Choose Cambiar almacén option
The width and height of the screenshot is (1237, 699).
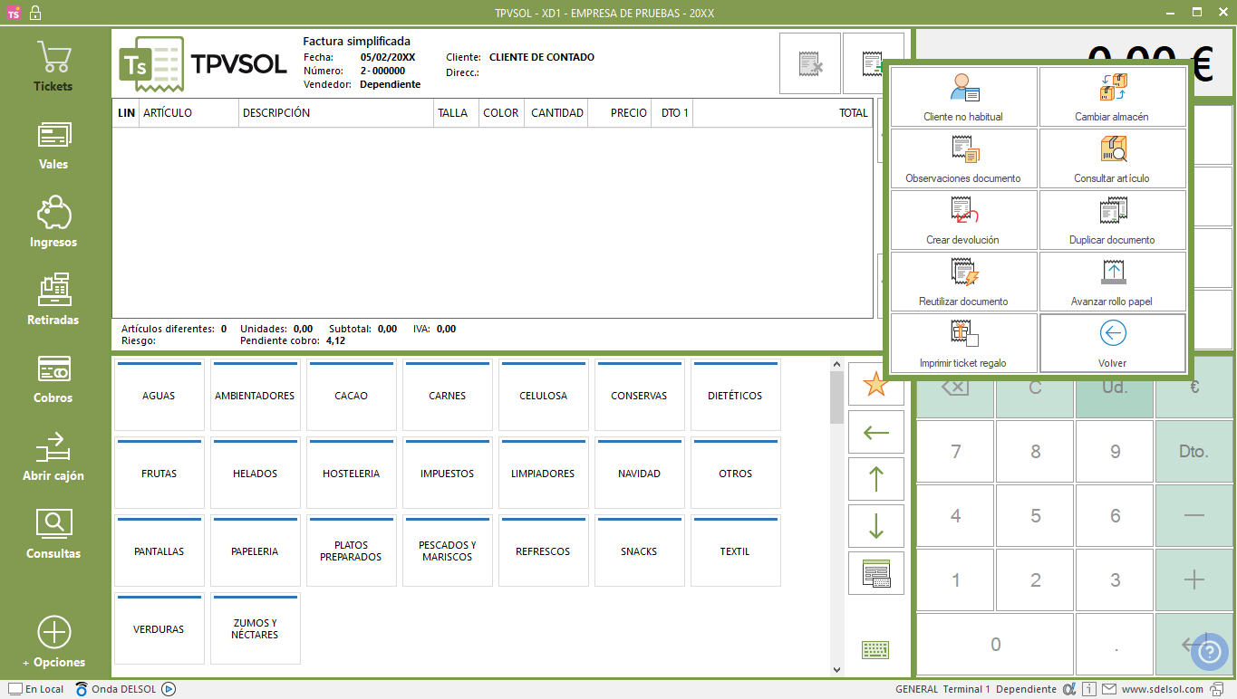pos(1113,97)
